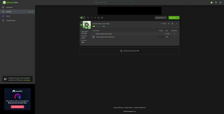Toggle the Tutorial Video torrent checkbox
The width and height of the screenshot is (224, 114).
click(x=81, y=25)
